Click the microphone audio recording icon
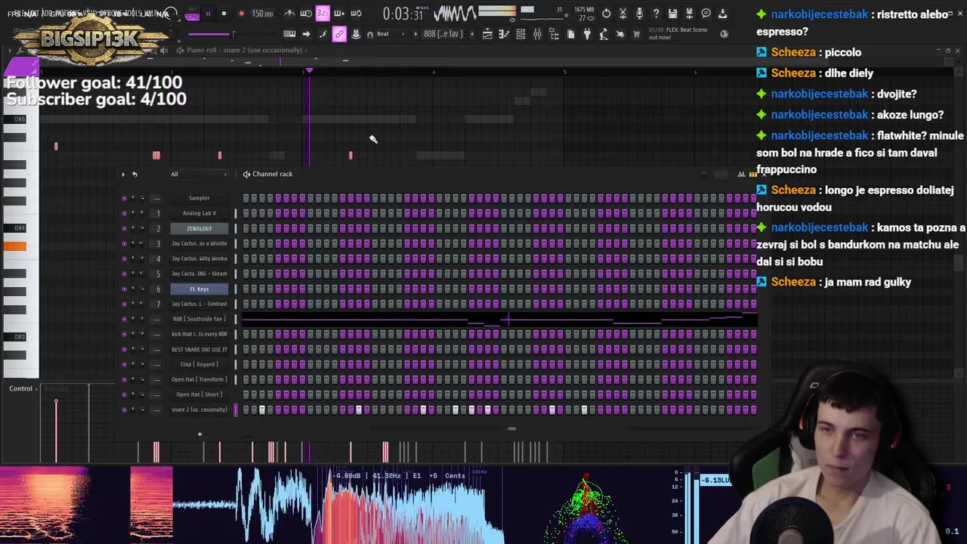The height and width of the screenshot is (544, 967). coord(639,14)
